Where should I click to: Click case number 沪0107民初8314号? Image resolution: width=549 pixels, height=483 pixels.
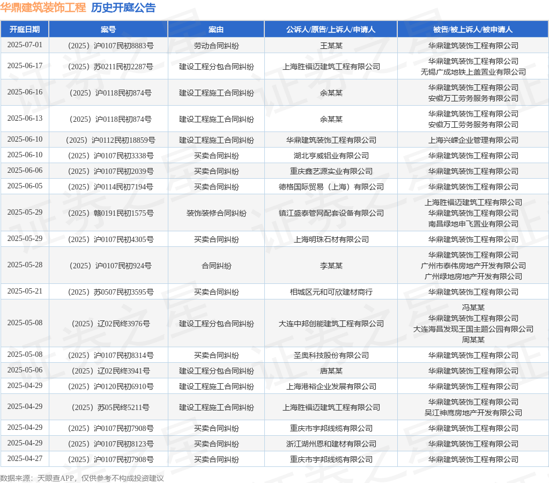(110, 355)
